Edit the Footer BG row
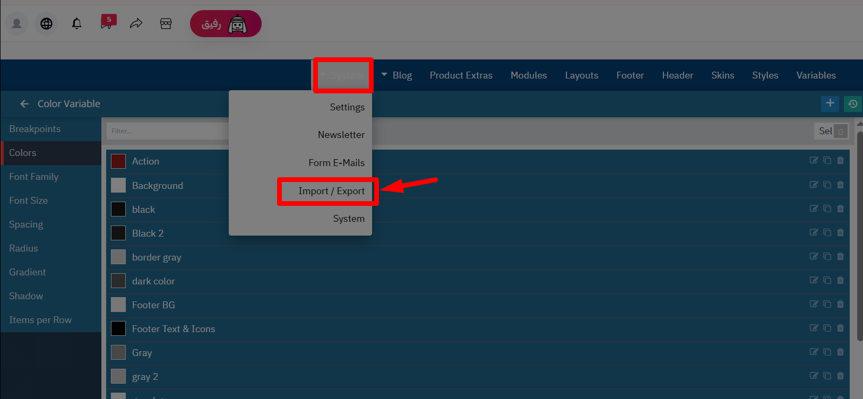The image size is (863, 399). coord(814,304)
